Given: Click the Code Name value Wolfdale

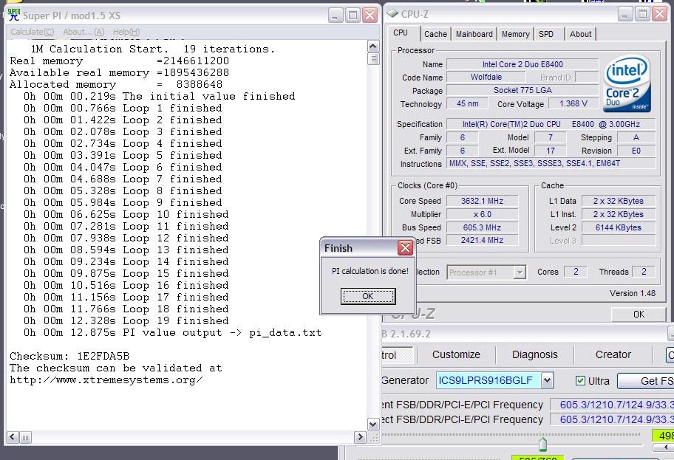Looking at the screenshot, I should pyautogui.click(x=486, y=78).
